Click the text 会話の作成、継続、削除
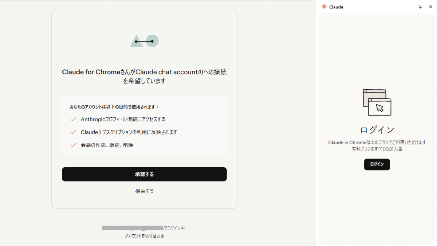The height and width of the screenshot is (246, 437). 107,145
